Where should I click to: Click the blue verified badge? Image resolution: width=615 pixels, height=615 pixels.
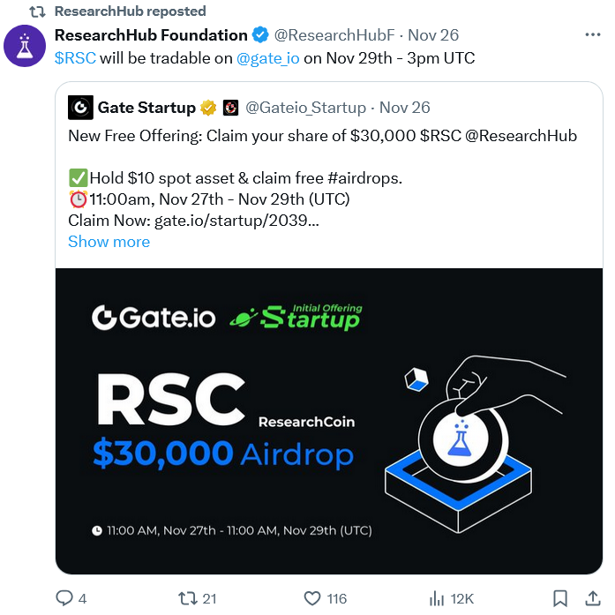click(260, 35)
